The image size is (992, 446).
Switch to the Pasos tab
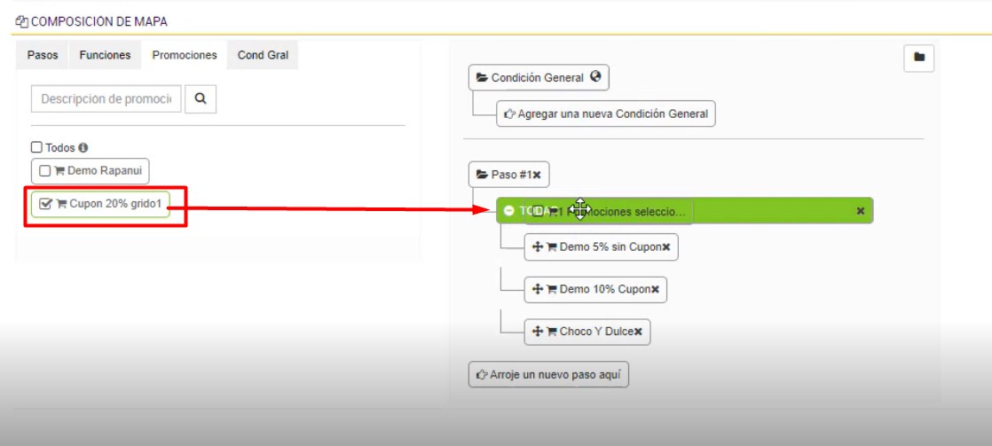click(43, 55)
